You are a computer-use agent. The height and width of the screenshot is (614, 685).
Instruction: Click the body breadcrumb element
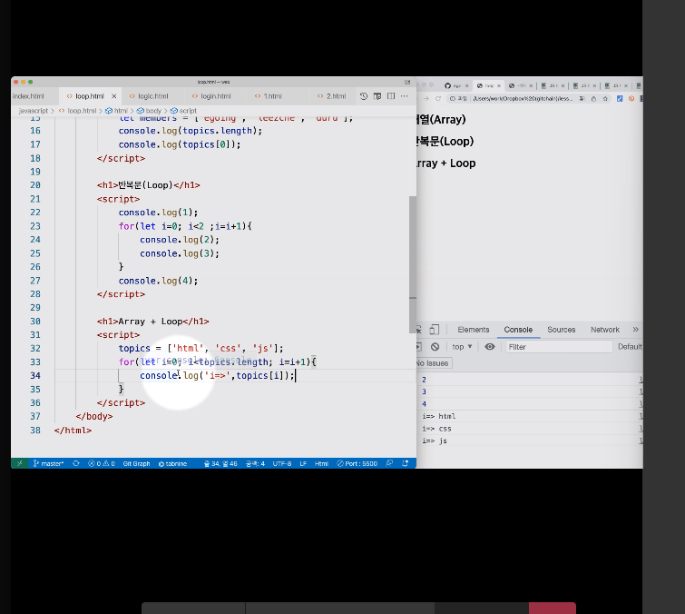[x=150, y=111]
